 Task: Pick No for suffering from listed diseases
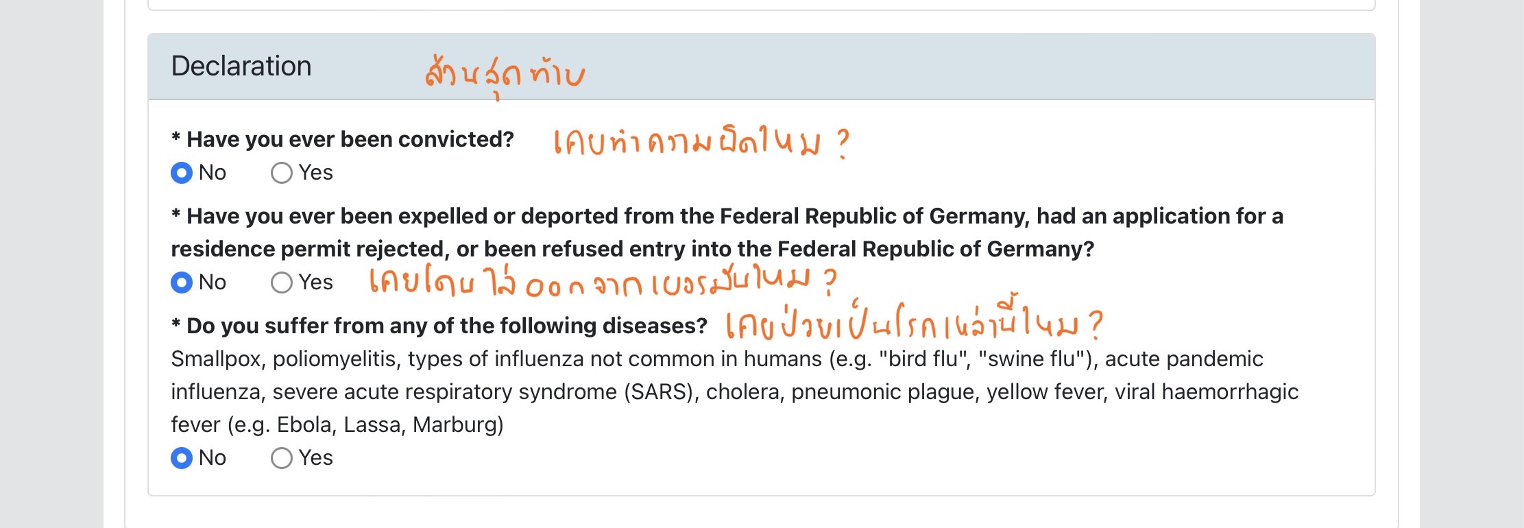pos(182,458)
